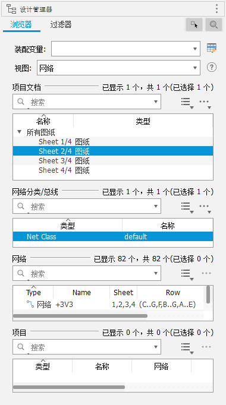Screen dimensions: 226x405
Task: Sort net classes by 类型 column header
Action: click(x=67, y=226)
